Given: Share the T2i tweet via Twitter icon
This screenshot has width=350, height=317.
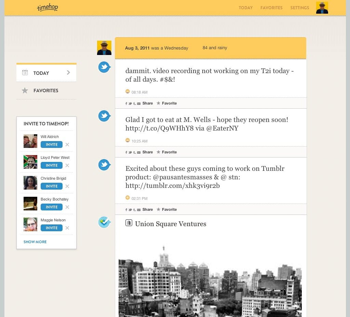Looking at the screenshot, I should click(130, 104).
